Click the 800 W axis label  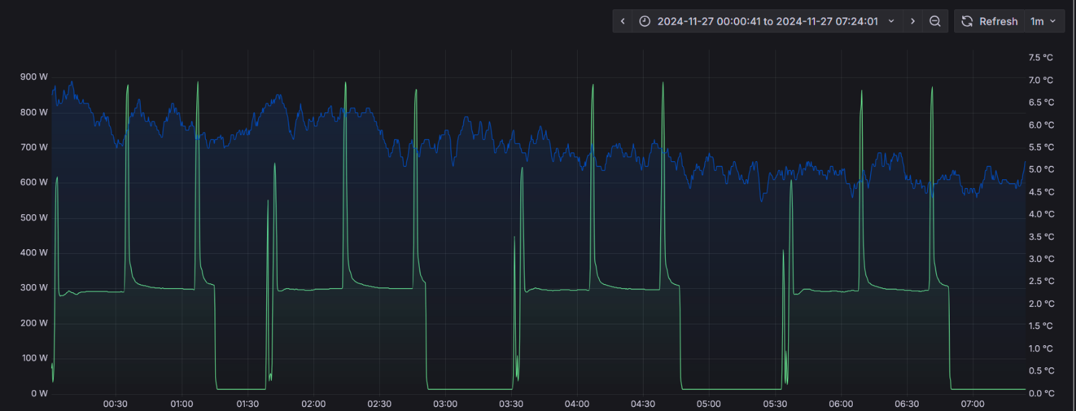pos(34,112)
